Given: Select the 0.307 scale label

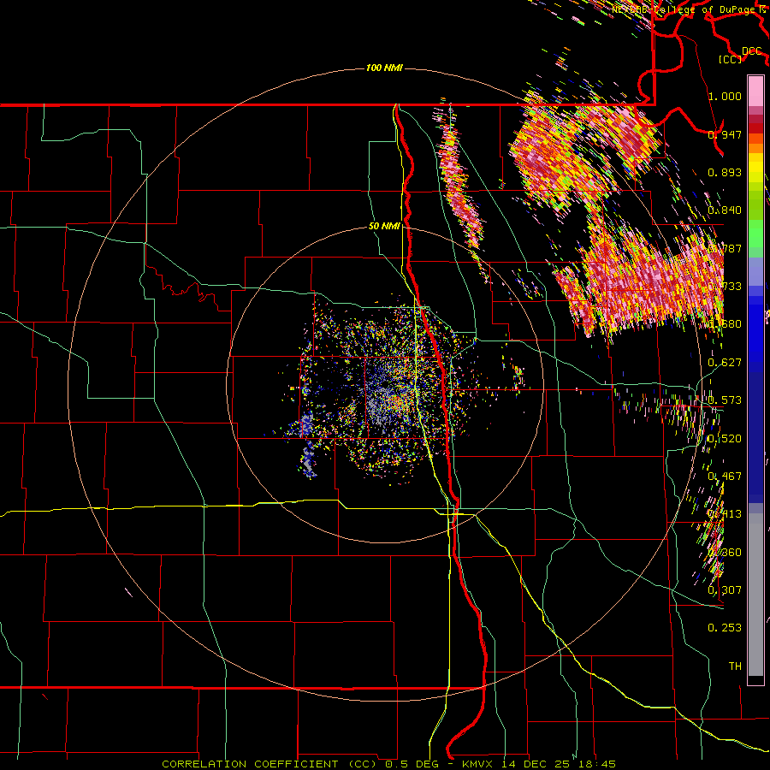Looking at the screenshot, I should tap(725, 590).
